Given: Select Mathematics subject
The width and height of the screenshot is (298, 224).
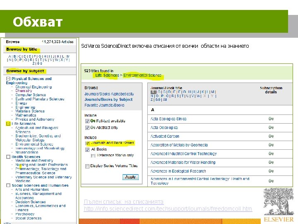Looking at the screenshot, I should tap(26, 115).
